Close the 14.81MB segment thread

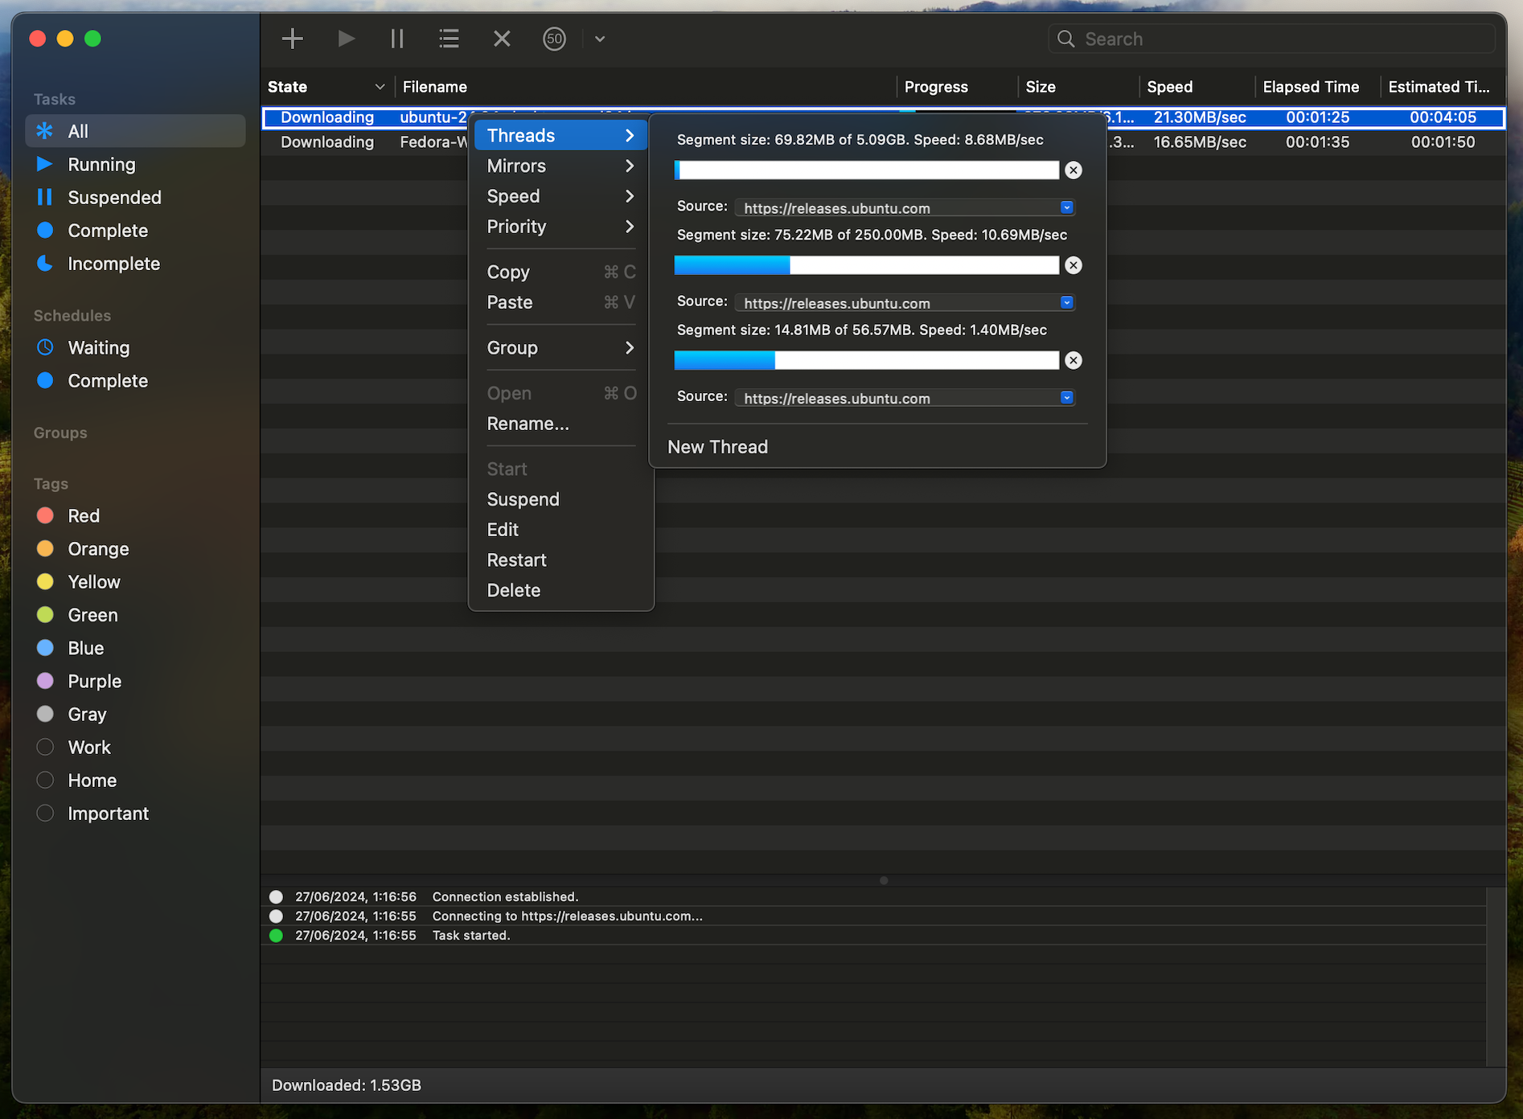[x=1073, y=360]
